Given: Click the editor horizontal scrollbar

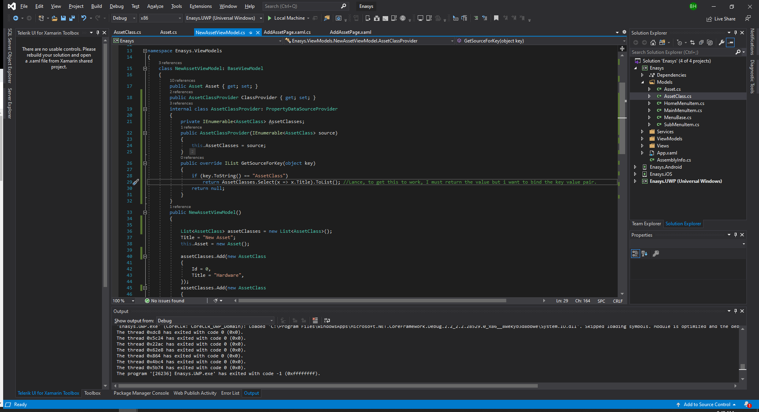Looking at the screenshot, I should point(372,301).
